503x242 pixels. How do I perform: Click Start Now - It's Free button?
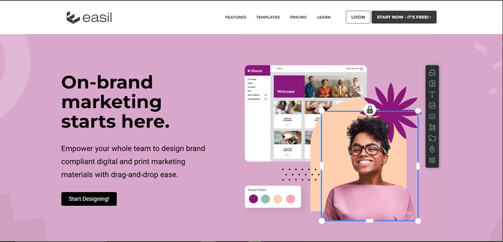click(x=404, y=17)
